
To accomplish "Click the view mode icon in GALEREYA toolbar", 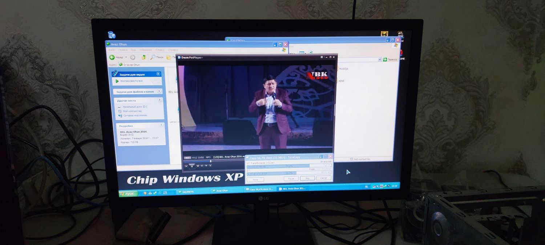I will pos(302,53).
